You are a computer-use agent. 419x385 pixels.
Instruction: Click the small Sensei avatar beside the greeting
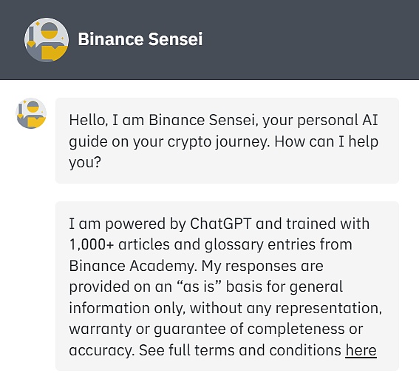[x=31, y=113]
